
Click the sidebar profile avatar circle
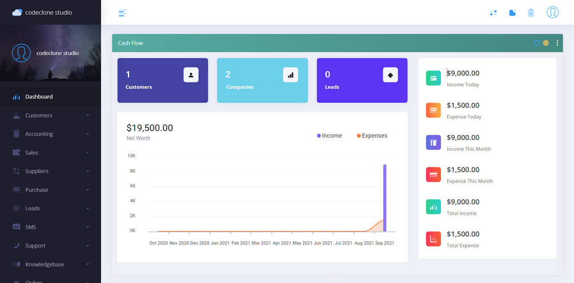click(x=21, y=53)
